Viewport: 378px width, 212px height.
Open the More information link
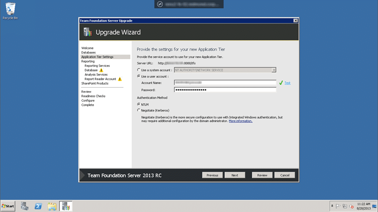tap(241, 121)
